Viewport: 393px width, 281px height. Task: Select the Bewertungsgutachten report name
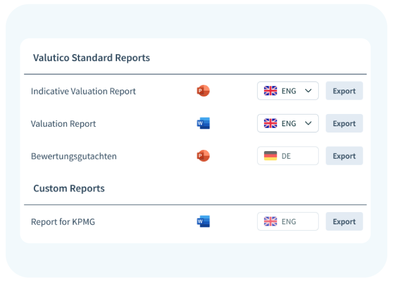73,156
